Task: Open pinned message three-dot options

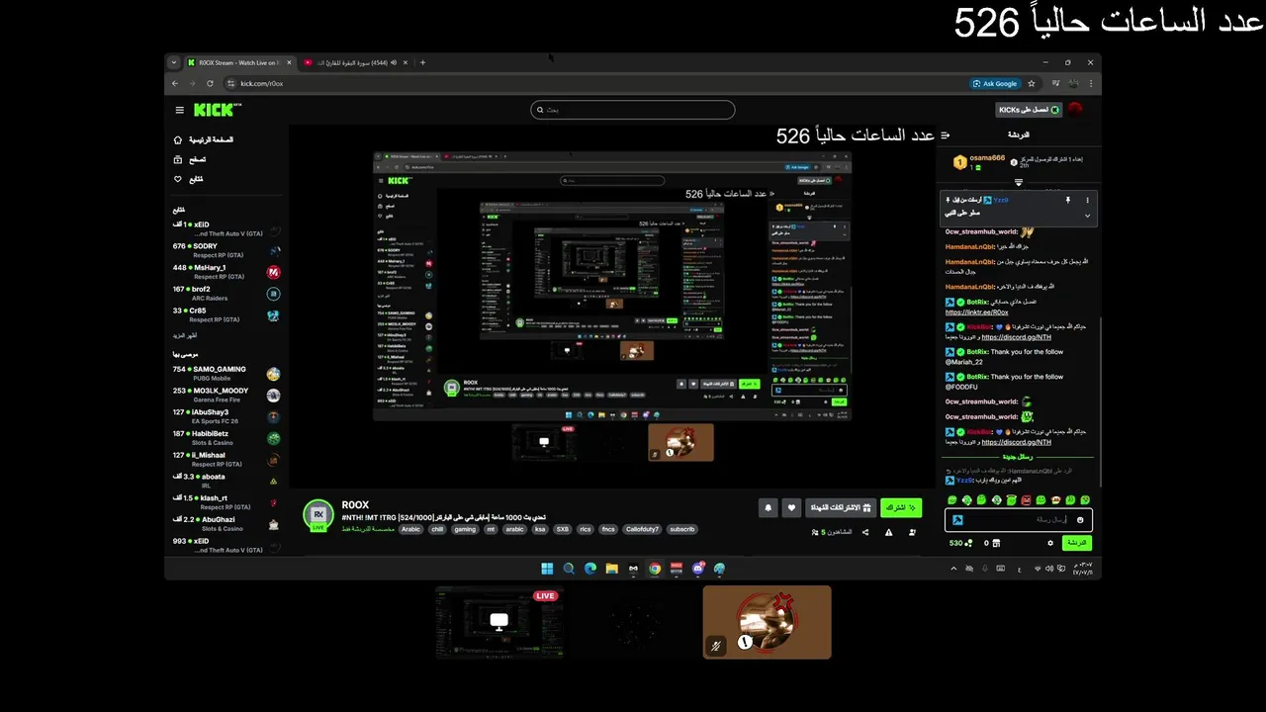Action: pos(1087,200)
